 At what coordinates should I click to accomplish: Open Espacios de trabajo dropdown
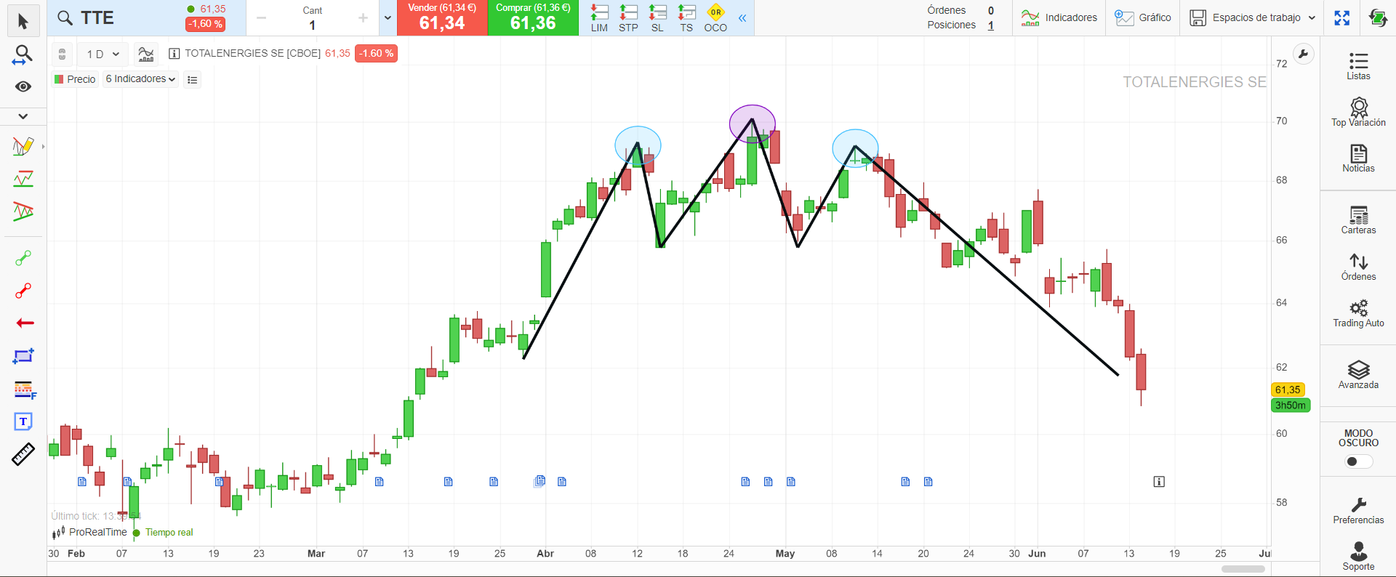(x=1252, y=17)
